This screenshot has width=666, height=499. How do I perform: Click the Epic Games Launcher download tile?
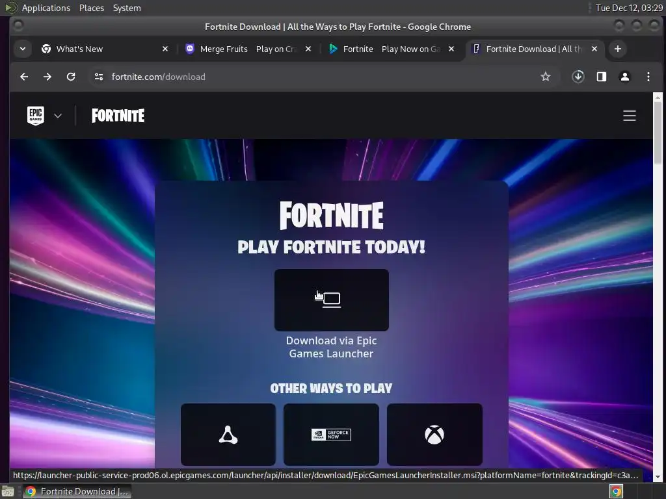(x=331, y=300)
